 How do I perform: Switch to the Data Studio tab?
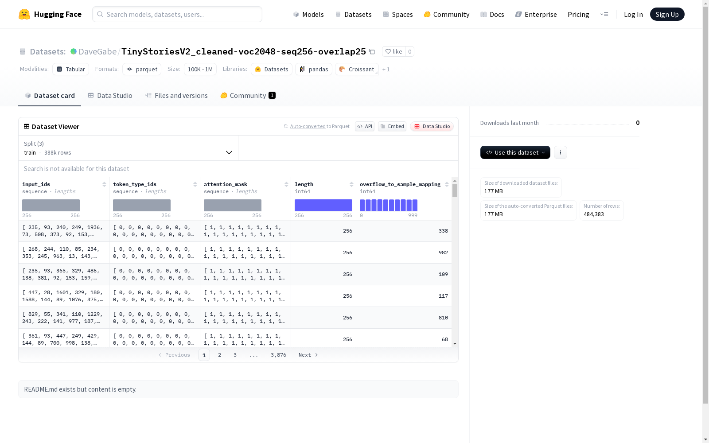(x=110, y=96)
